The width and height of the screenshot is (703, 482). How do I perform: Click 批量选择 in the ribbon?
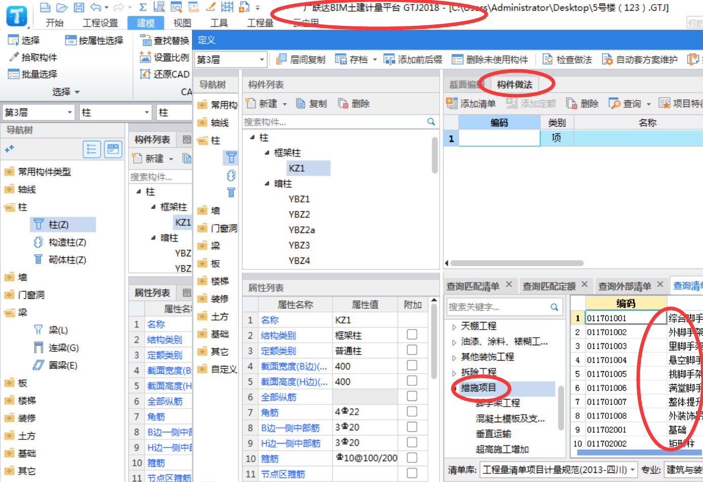pos(33,74)
